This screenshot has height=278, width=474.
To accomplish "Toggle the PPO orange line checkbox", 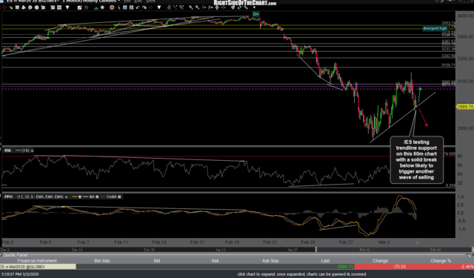I will click(80, 197).
